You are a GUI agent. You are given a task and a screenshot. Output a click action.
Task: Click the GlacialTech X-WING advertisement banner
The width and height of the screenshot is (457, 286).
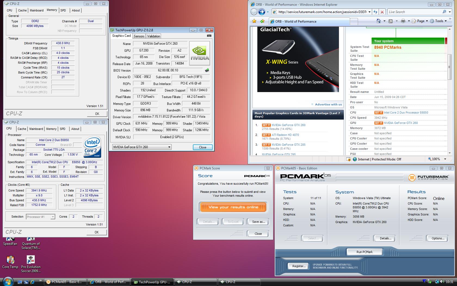[298, 59]
